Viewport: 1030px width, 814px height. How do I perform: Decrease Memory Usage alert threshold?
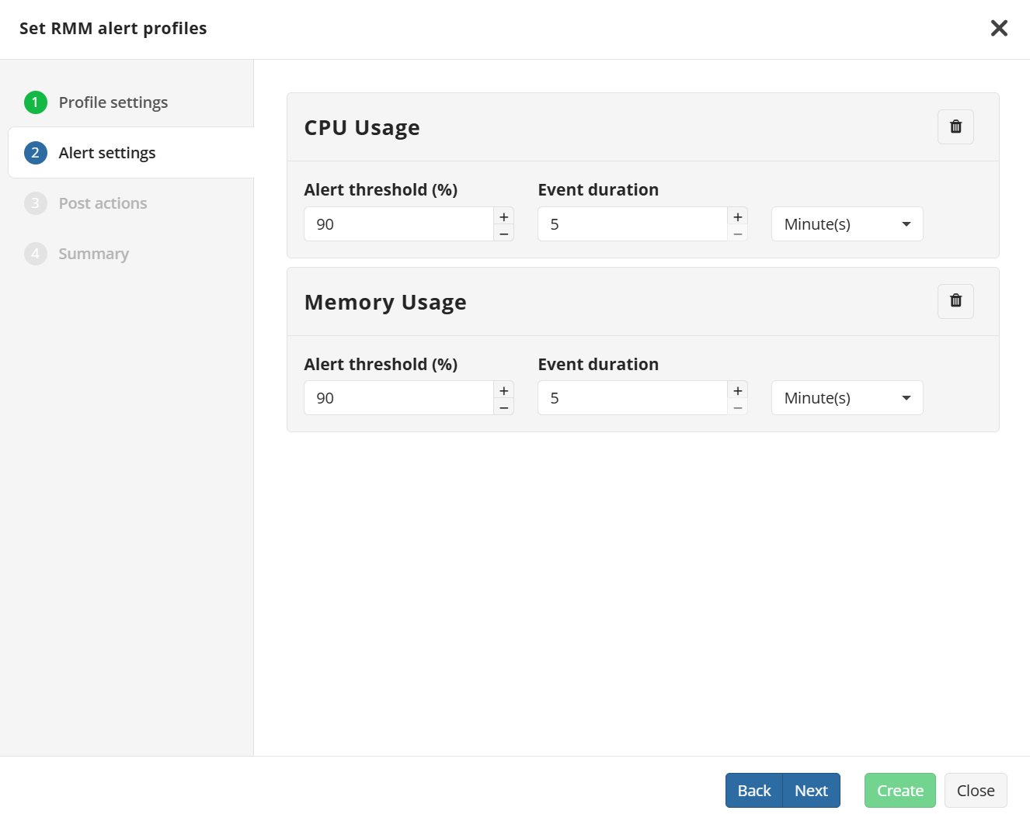pyautogui.click(x=504, y=407)
